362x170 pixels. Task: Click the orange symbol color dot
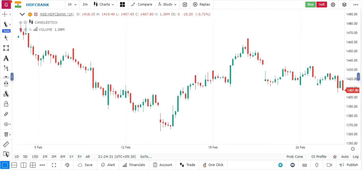click(x=30, y=14)
